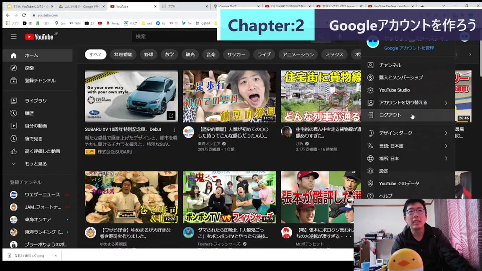This screenshot has height=271, width=482.
Task: Open ウェザーニュース subscription channel
Action: pyautogui.click(x=38, y=195)
